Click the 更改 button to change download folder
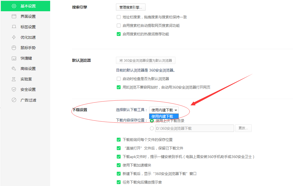This screenshot has height=186, width=293. tap(243, 128)
